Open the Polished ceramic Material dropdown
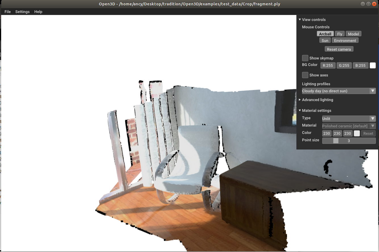 click(x=349, y=126)
